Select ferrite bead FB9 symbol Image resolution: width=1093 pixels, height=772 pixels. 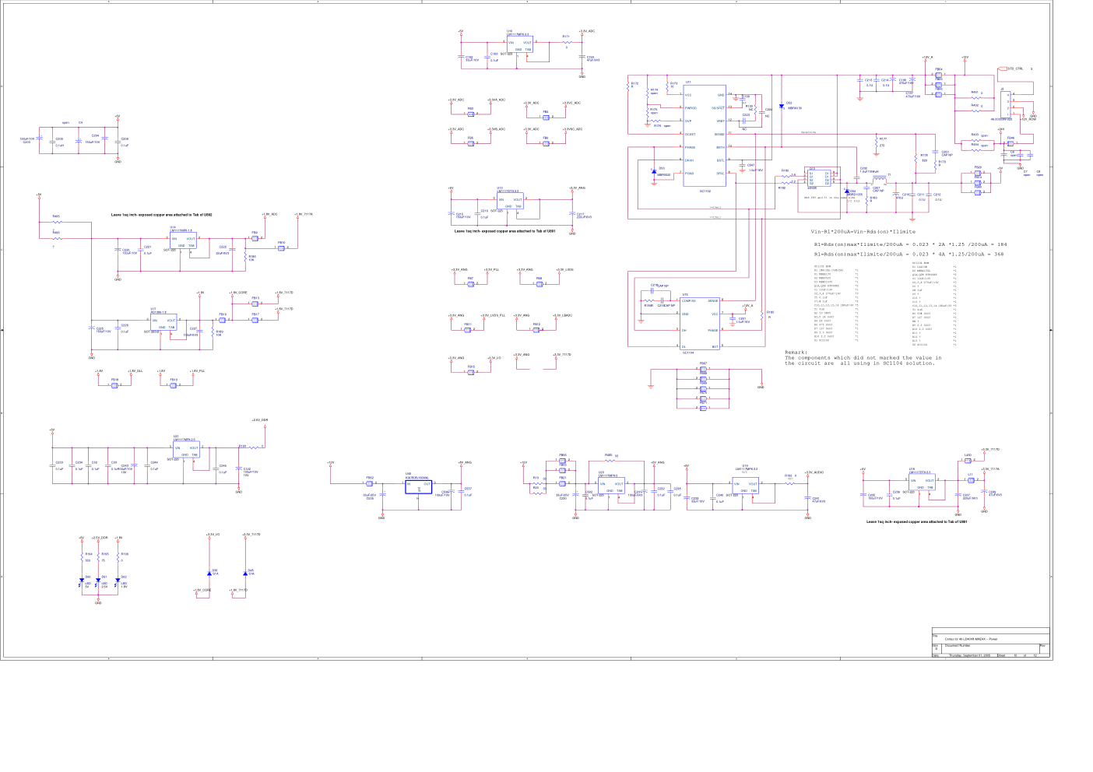point(255,238)
